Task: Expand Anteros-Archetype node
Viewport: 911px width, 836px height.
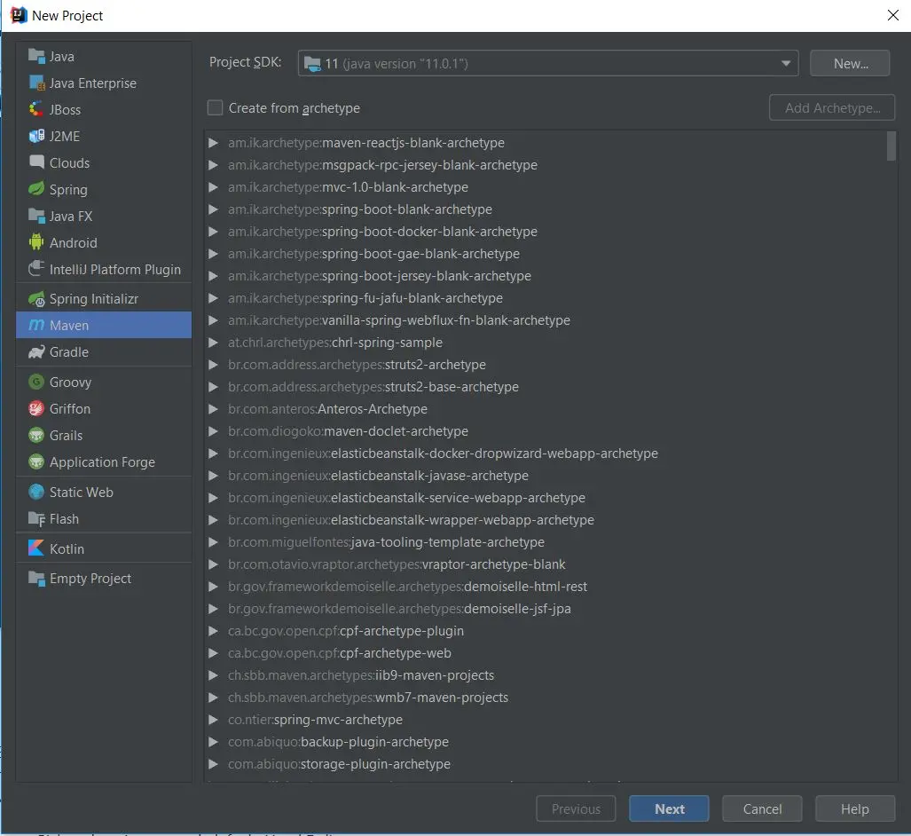Action: click(x=213, y=409)
